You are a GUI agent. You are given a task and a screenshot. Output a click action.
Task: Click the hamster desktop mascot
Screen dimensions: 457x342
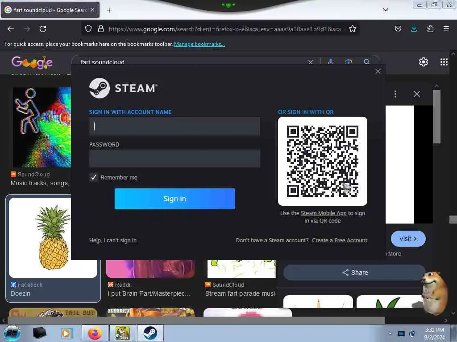(x=434, y=293)
